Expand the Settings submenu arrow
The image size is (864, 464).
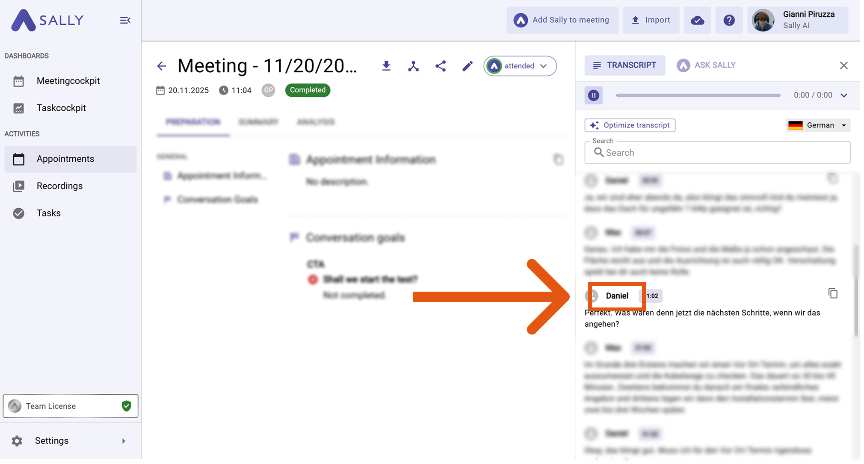124,441
